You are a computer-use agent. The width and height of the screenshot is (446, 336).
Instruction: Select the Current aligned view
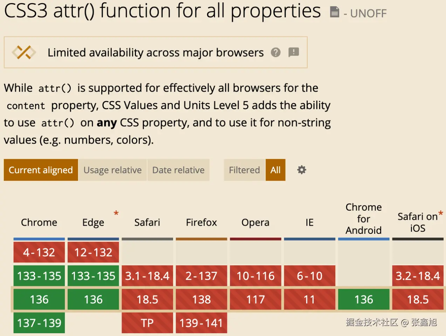coord(41,170)
